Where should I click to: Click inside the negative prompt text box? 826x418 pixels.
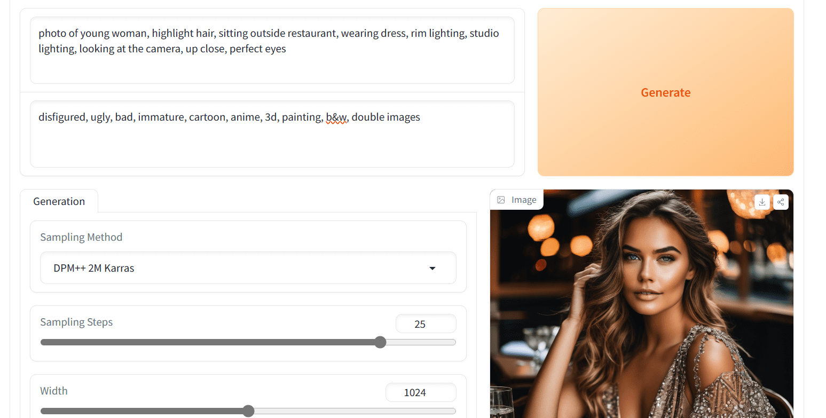tap(272, 134)
